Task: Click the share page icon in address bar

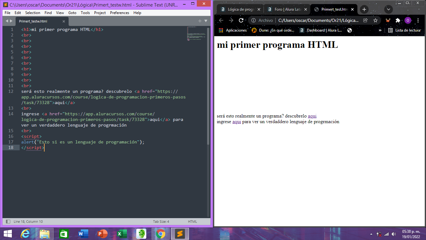Action: click(x=365, y=20)
